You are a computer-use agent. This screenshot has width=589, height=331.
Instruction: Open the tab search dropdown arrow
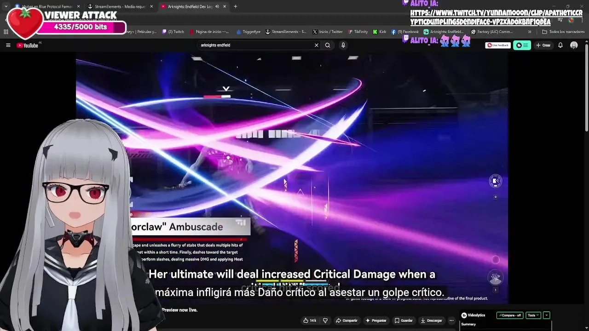point(6,6)
